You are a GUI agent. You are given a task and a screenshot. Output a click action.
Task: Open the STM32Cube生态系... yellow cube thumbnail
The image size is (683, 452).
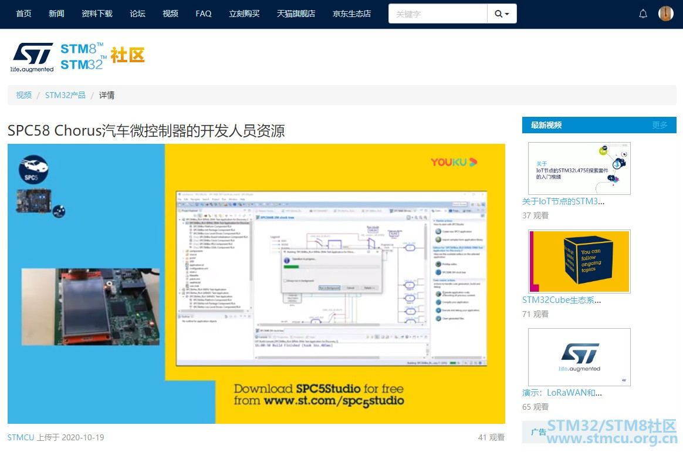[579, 262]
